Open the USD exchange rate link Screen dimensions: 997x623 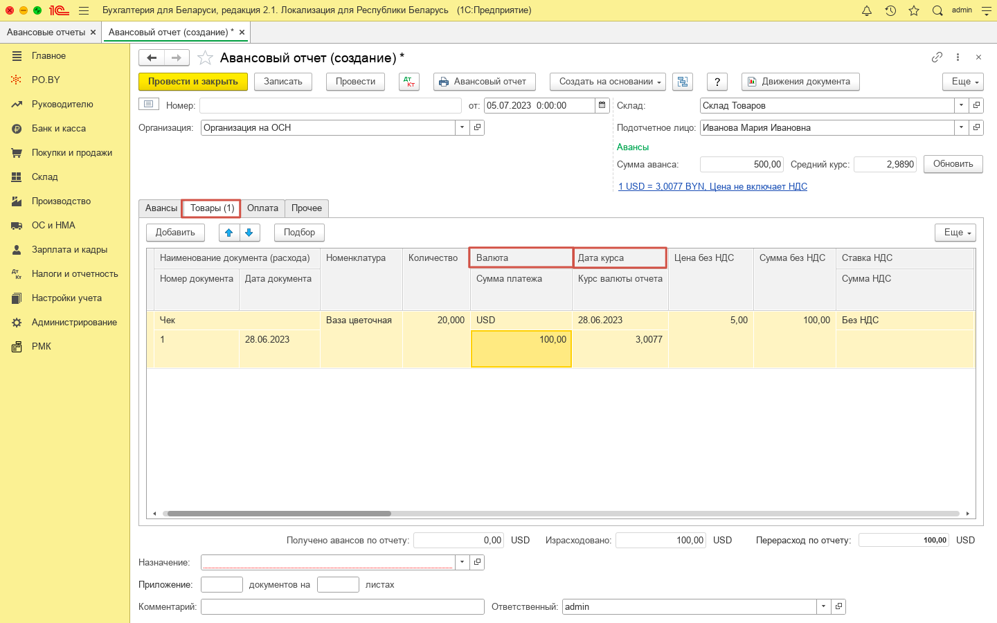click(x=712, y=186)
